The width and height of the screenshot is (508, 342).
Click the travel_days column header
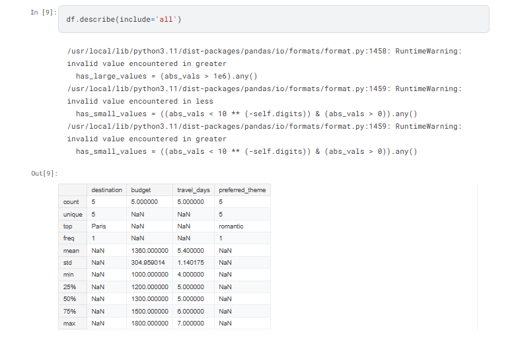[194, 189]
